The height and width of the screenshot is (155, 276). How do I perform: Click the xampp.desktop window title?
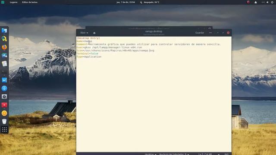[154, 31]
